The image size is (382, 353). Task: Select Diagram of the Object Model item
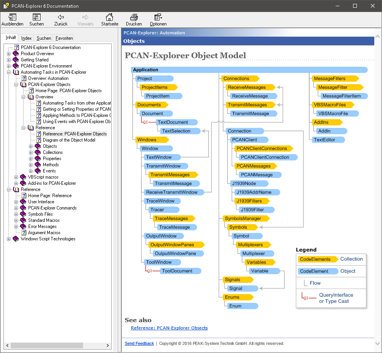tap(69, 140)
